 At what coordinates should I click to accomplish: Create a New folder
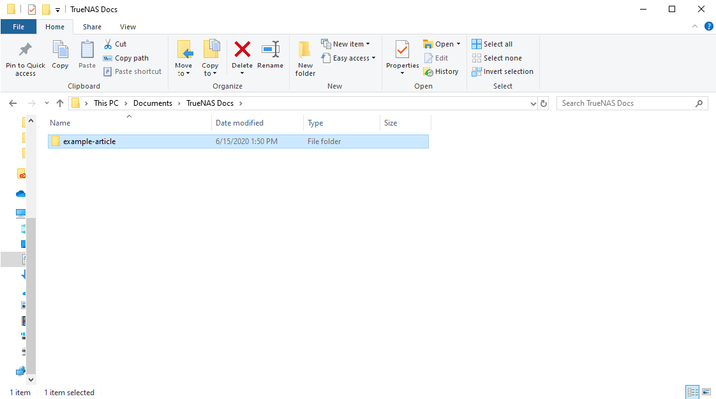point(305,59)
